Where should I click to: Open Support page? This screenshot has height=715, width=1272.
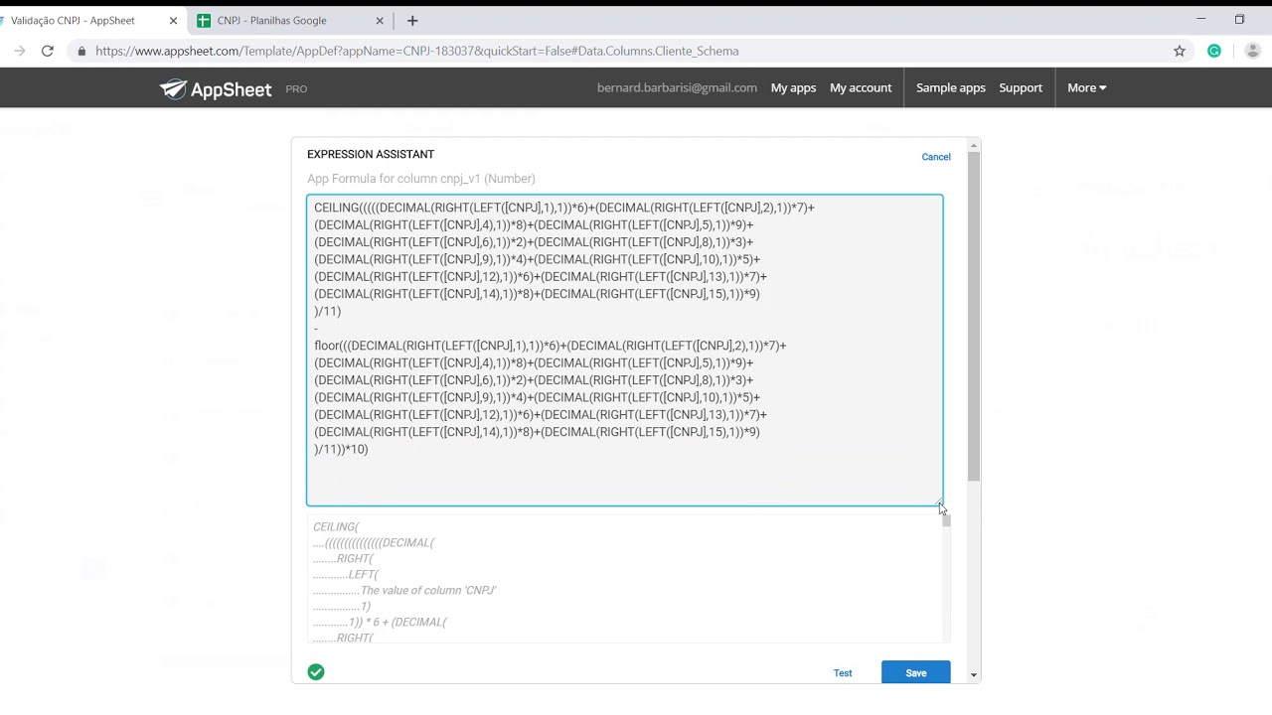(1021, 87)
